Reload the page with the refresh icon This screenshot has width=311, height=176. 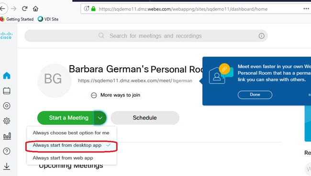coord(24,9)
